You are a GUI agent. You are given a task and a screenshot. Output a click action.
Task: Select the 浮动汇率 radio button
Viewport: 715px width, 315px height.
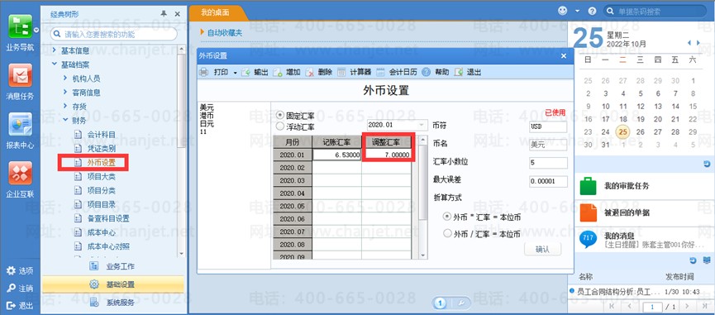pyautogui.click(x=280, y=126)
